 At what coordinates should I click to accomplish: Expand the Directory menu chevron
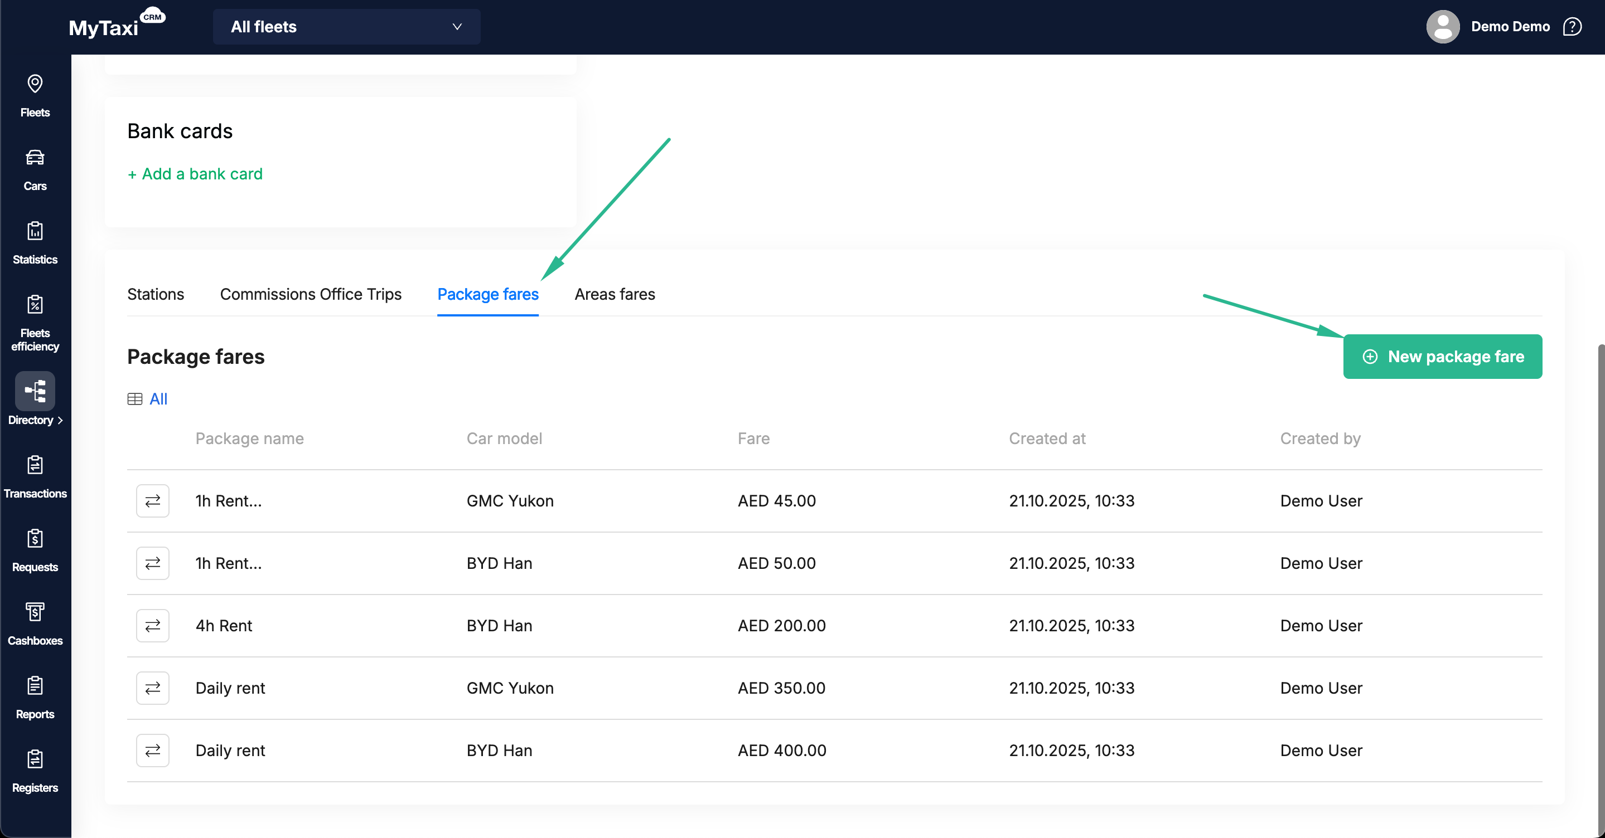point(60,420)
